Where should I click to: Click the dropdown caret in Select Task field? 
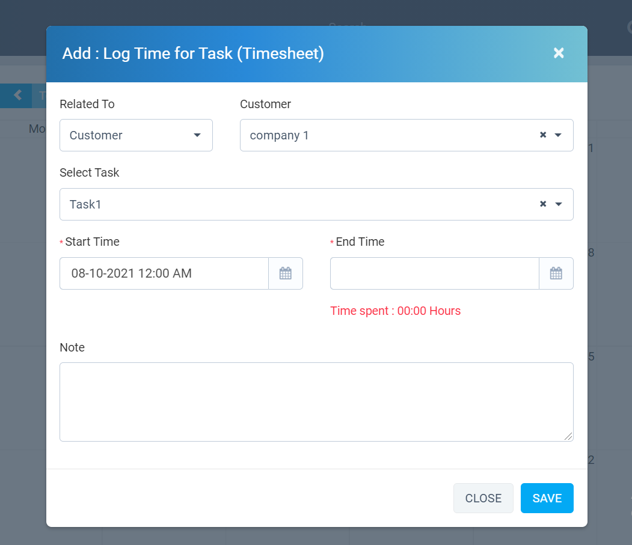point(559,204)
